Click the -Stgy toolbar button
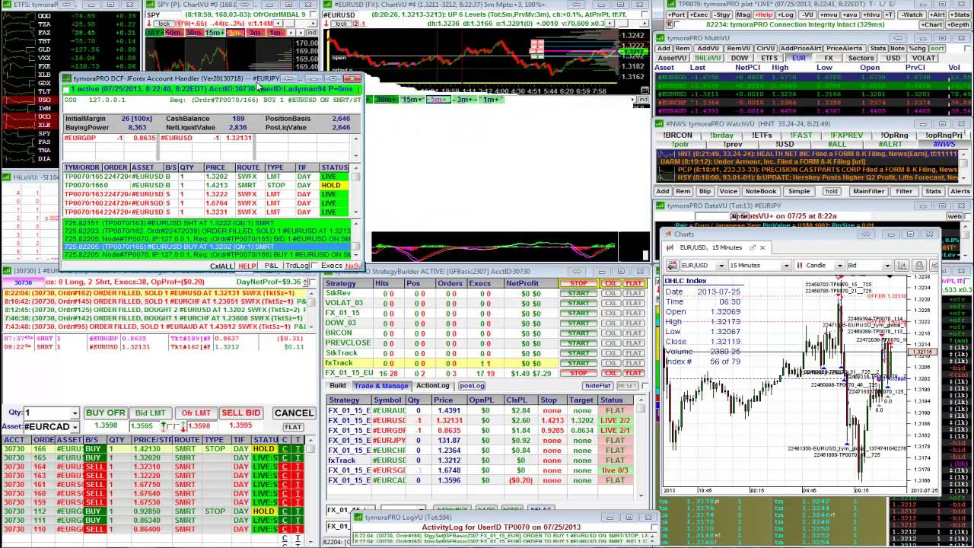Image resolution: width=974 pixels, height=548 pixels. click(722, 14)
